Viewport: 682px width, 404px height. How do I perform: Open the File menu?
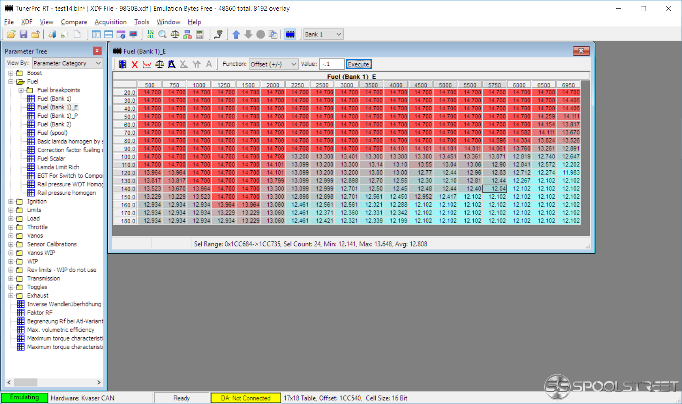[x=9, y=22]
